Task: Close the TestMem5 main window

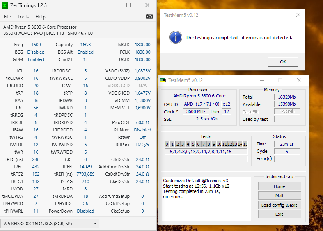Action: 299,80
